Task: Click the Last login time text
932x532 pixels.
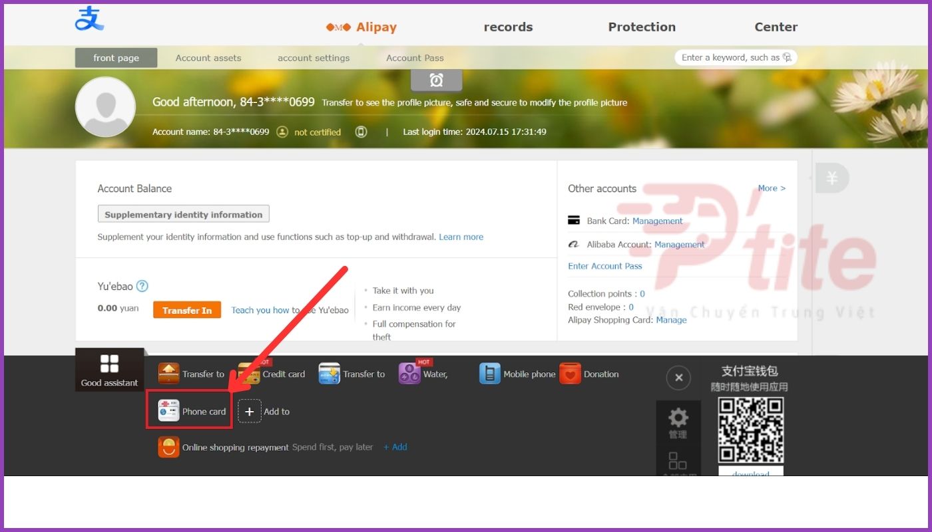Action: 475,132
